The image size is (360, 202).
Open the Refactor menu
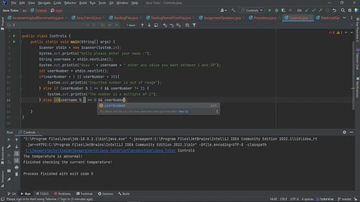pyautogui.click(x=70, y=3)
